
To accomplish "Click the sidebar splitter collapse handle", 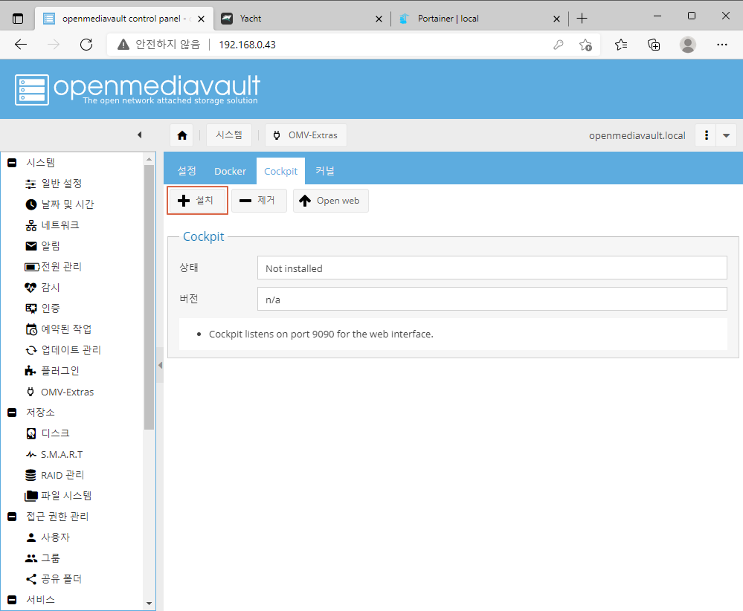I will click(x=160, y=365).
